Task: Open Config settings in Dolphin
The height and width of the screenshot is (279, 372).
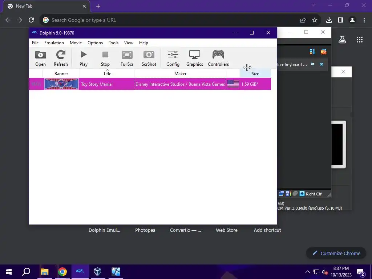Action: [x=173, y=58]
